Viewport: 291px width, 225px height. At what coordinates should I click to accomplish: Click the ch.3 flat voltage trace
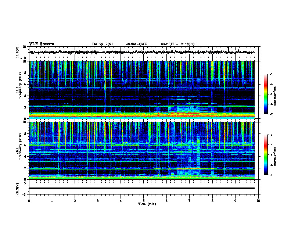(x=141, y=188)
